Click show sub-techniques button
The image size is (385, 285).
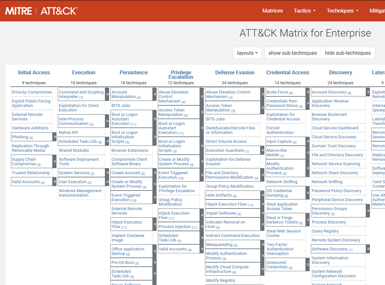click(293, 53)
